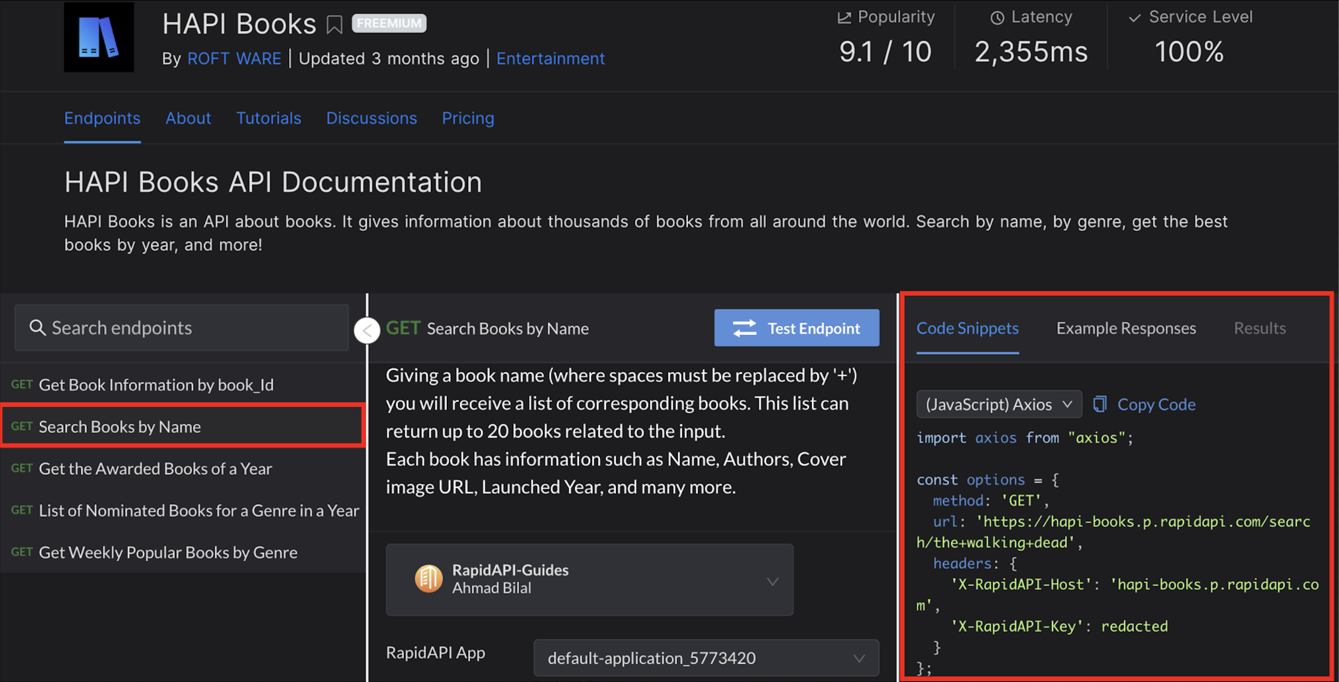Select Get the Awarded Books of a Year

click(x=155, y=468)
